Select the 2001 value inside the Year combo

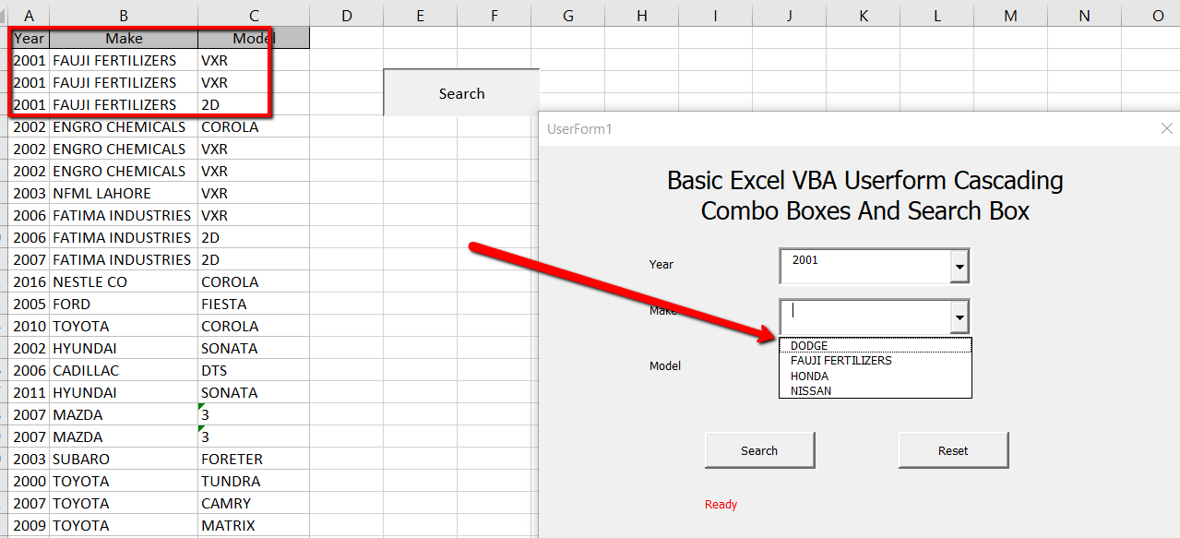click(807, 260)
